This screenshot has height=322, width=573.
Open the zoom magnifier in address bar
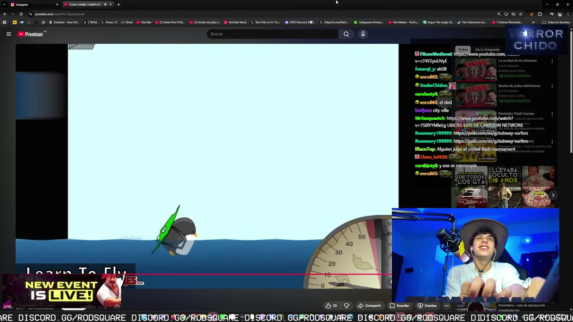(x=499, y=14)
